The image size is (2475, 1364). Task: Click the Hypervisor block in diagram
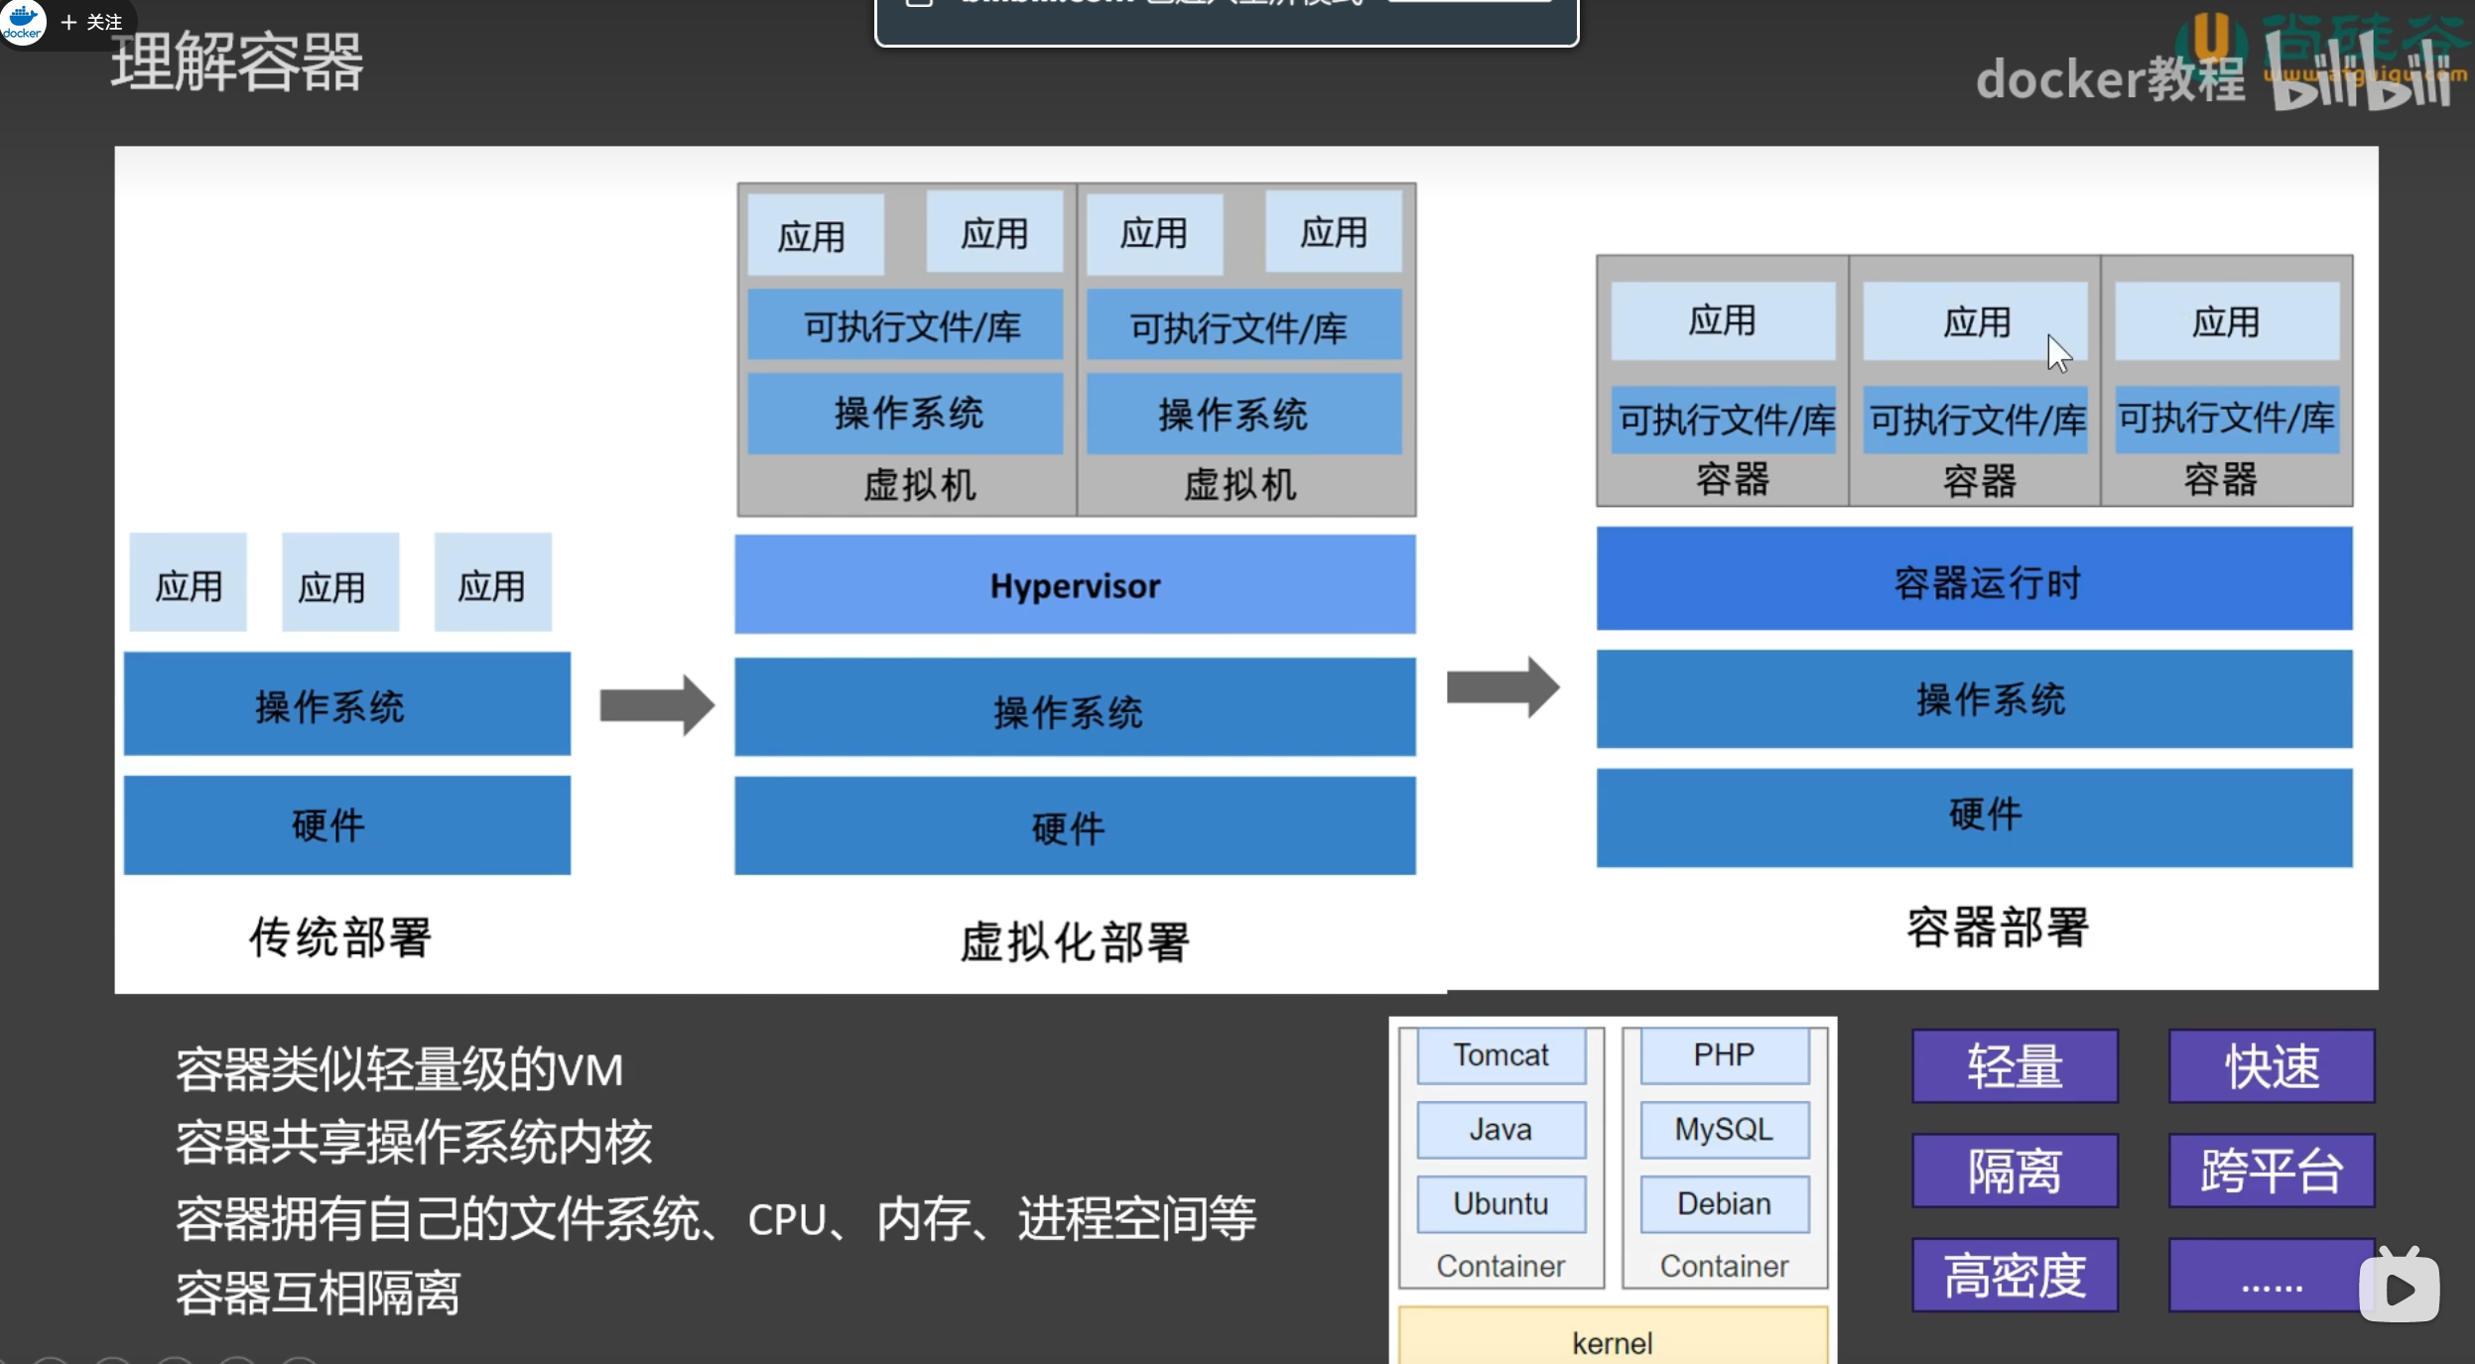(x=1075, y=584)
